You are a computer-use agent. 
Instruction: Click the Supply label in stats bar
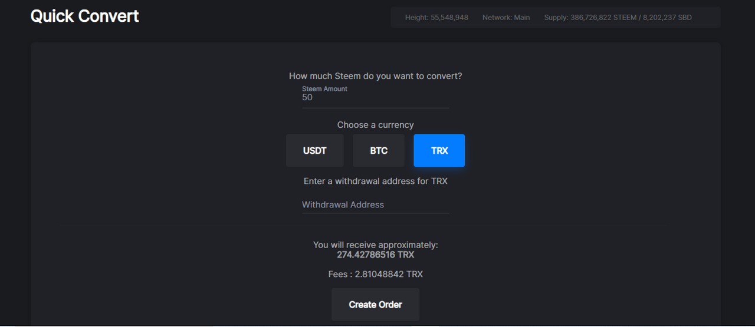pyautogui.click(x=556, y=18)
